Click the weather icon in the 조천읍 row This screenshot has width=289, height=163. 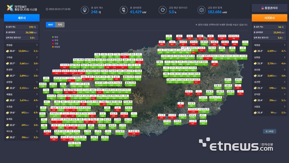click(7, 113)
